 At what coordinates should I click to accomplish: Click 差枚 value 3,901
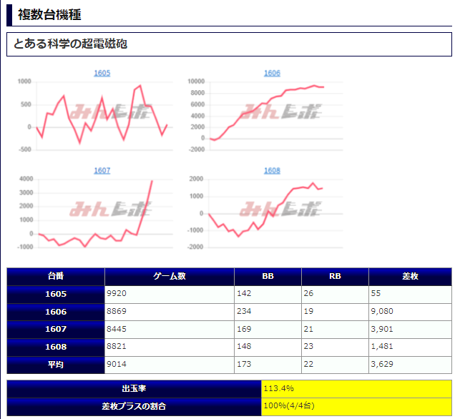[x=410, y=330]
